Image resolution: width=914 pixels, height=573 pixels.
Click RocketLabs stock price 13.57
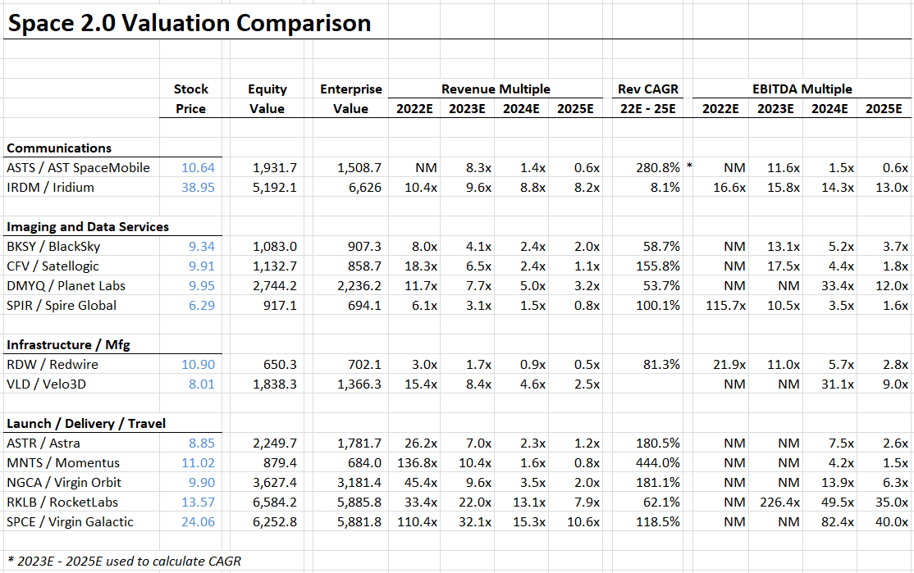(199, 503)
